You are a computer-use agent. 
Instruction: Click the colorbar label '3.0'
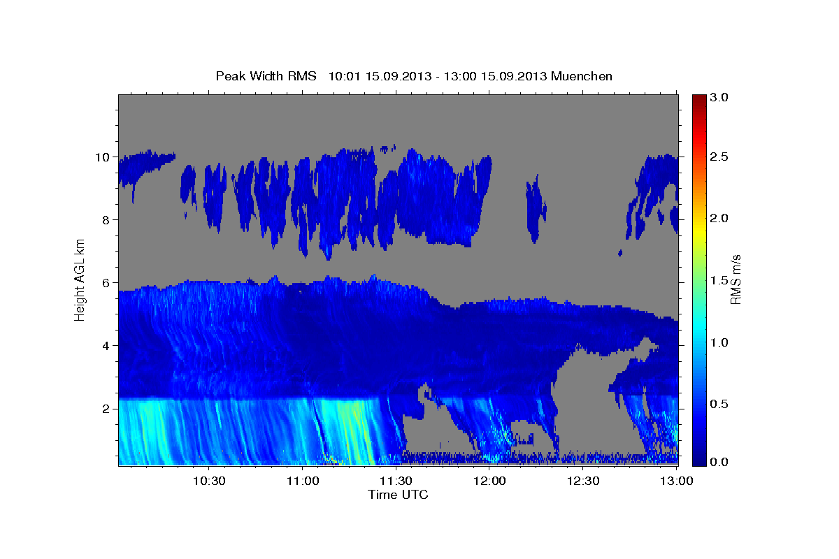coord(720,98)
